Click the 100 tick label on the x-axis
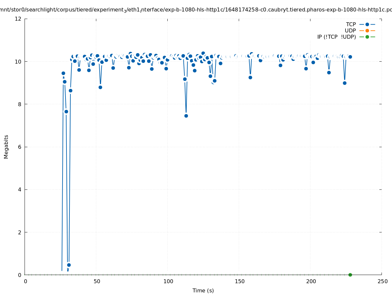The width and height of the screenshot is (392, 295). [168, 281]
